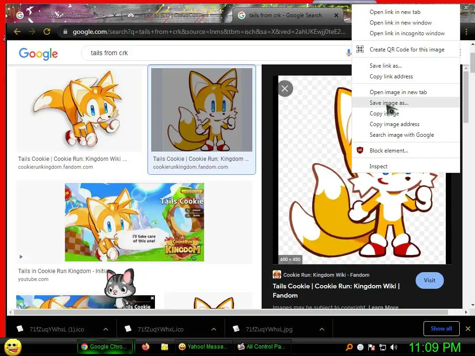Click the tray search magnifier icon
Viewport: 475px width, 356px height.
tap(349, 347)
